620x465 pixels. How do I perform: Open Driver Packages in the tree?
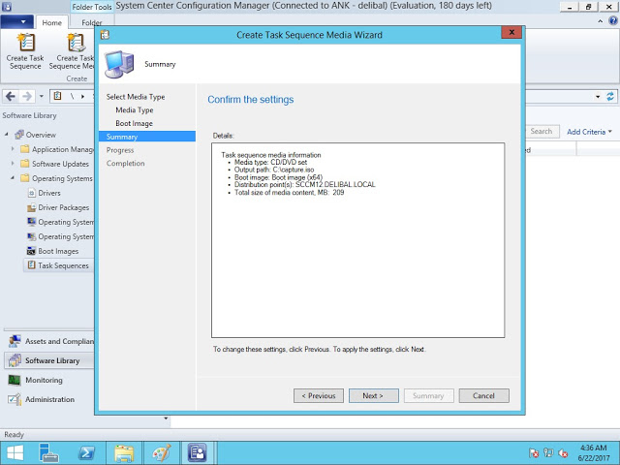pyautogui.click(x=63, y=207)
